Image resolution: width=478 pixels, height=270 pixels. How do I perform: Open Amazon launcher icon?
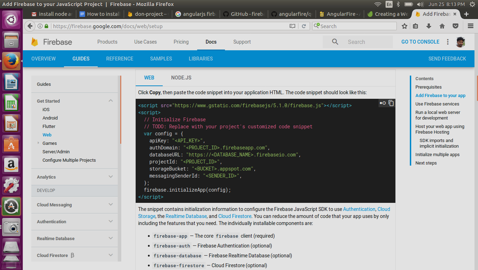[12, 165]
